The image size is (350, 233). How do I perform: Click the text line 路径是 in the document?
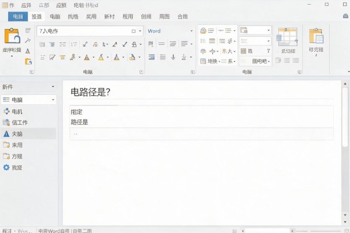coord(79,122)
